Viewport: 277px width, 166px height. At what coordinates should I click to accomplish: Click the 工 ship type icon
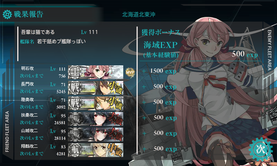pos(74,72)
